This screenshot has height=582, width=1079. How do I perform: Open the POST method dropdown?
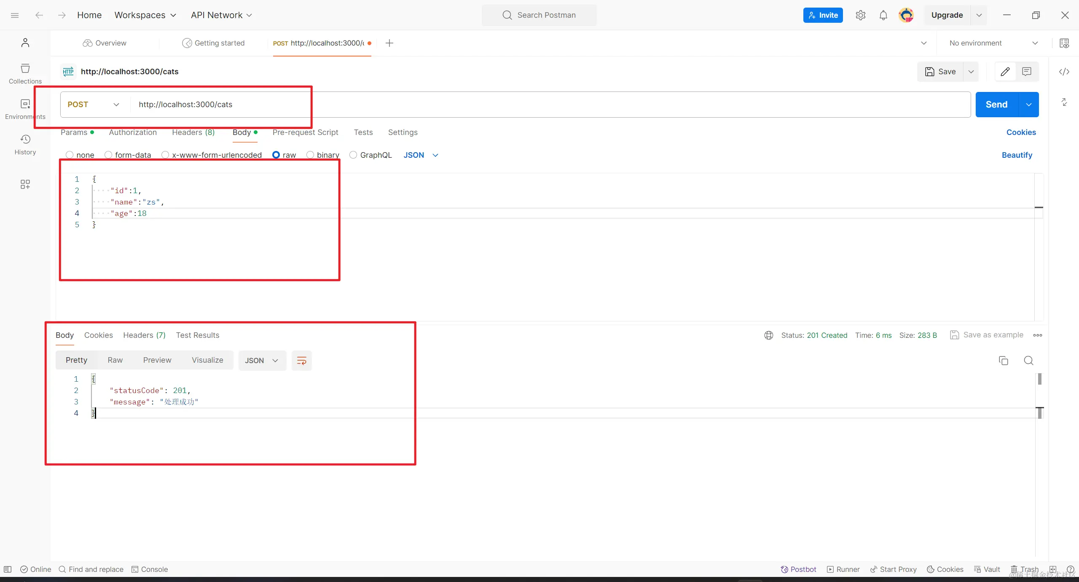(94, 105)
